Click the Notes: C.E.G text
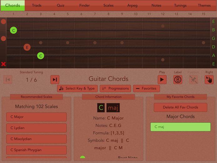 (x=108, y=125)
